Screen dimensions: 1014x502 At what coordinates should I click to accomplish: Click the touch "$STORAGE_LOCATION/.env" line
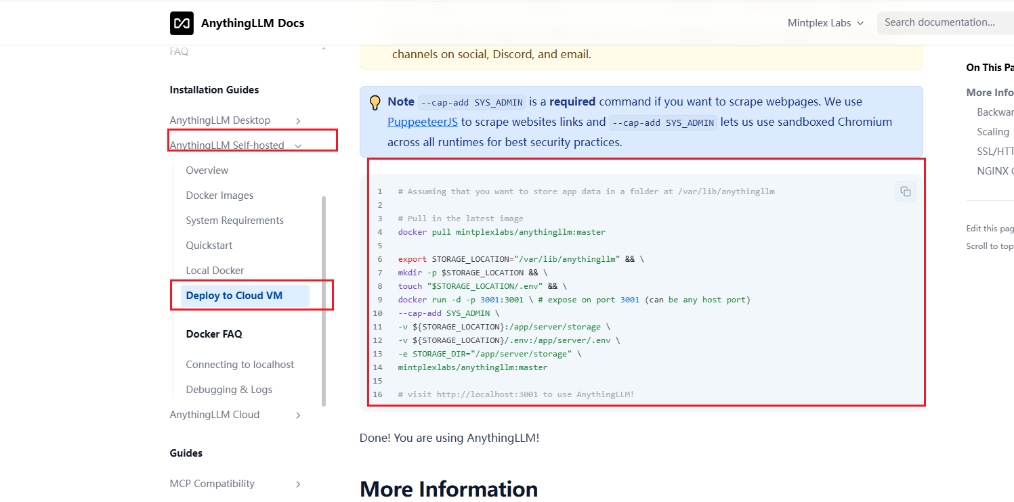coord(482,286)
